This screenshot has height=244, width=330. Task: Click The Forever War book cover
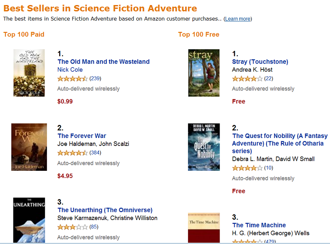[x=29, y=147]
